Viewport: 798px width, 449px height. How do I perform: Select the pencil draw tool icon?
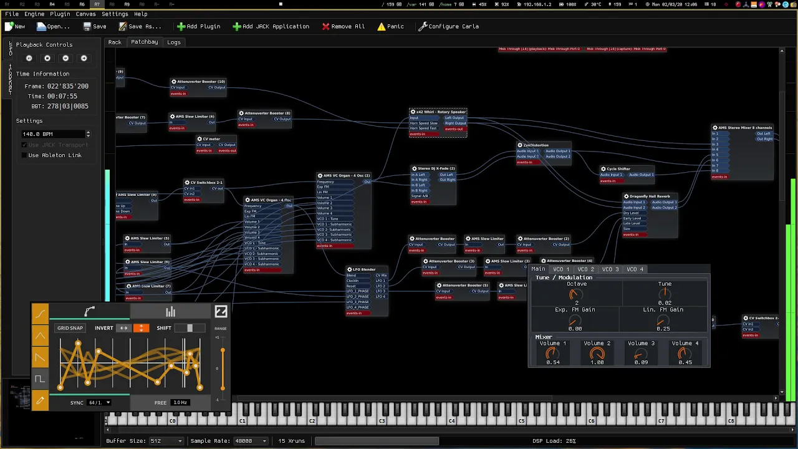pyautogui.click(x=40, y=401)
